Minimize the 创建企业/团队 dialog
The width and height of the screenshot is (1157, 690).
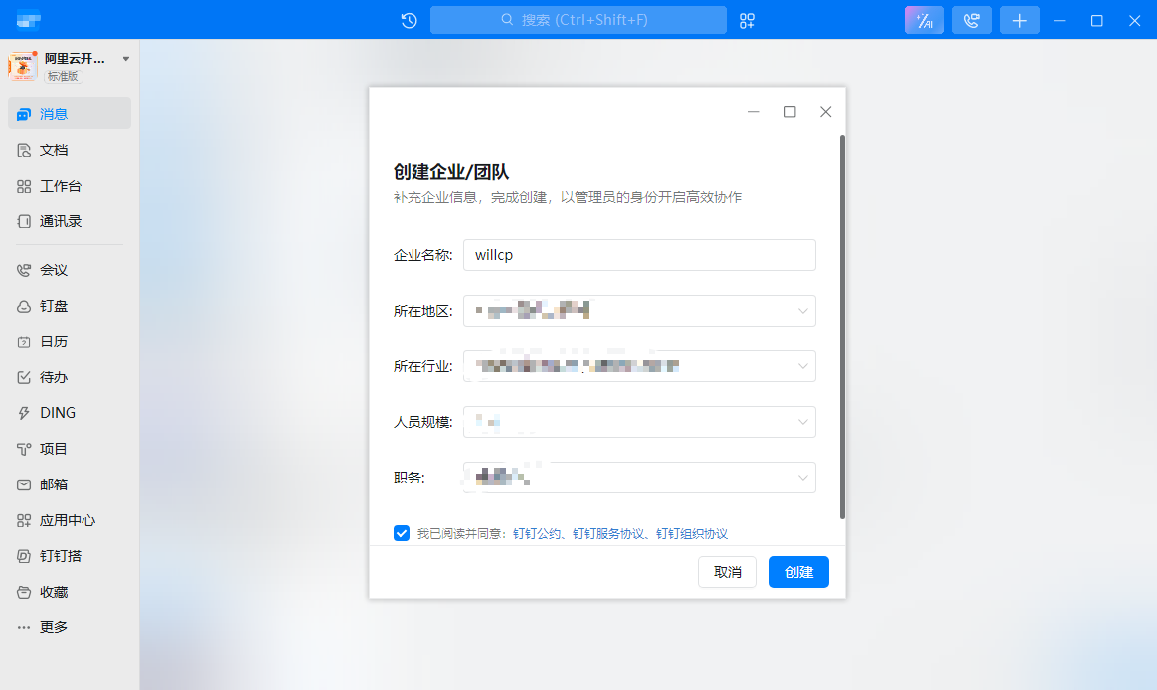pos(754,112)
